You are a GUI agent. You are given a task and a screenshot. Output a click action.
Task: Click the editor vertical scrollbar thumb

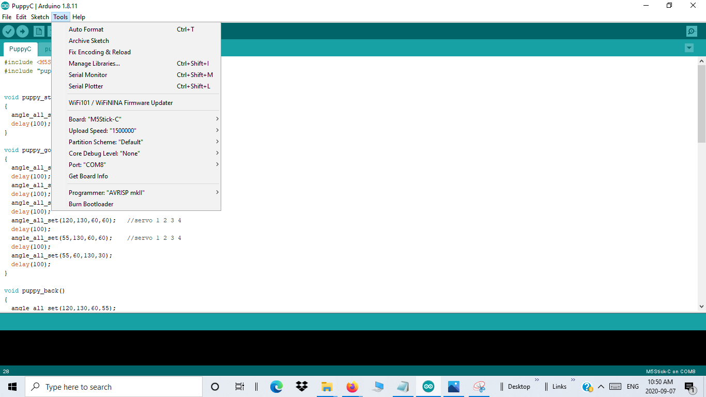[701, 103]
